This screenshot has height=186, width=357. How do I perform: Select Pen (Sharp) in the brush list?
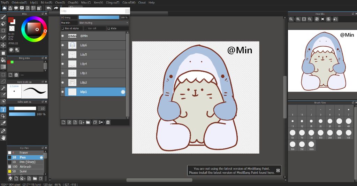(25, 162)
